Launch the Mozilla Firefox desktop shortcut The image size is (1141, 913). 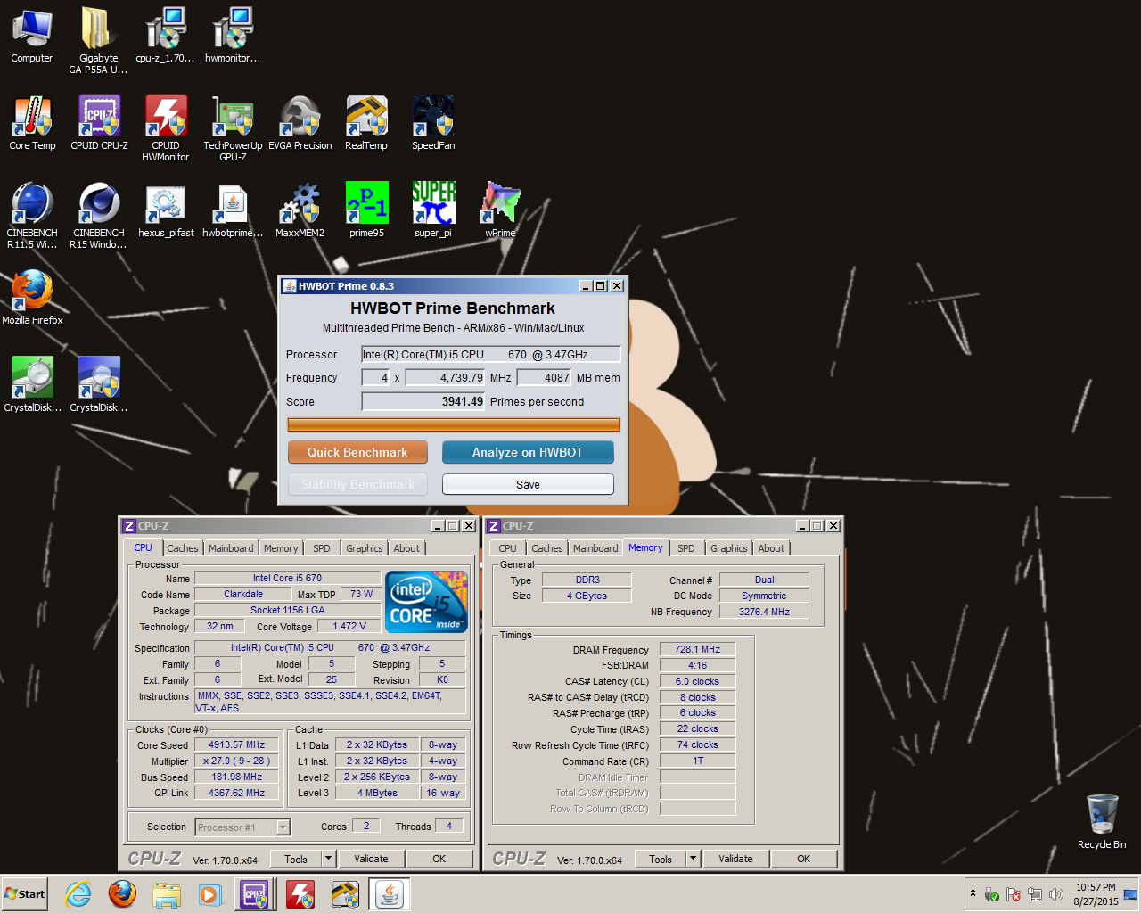pos(32,298)
